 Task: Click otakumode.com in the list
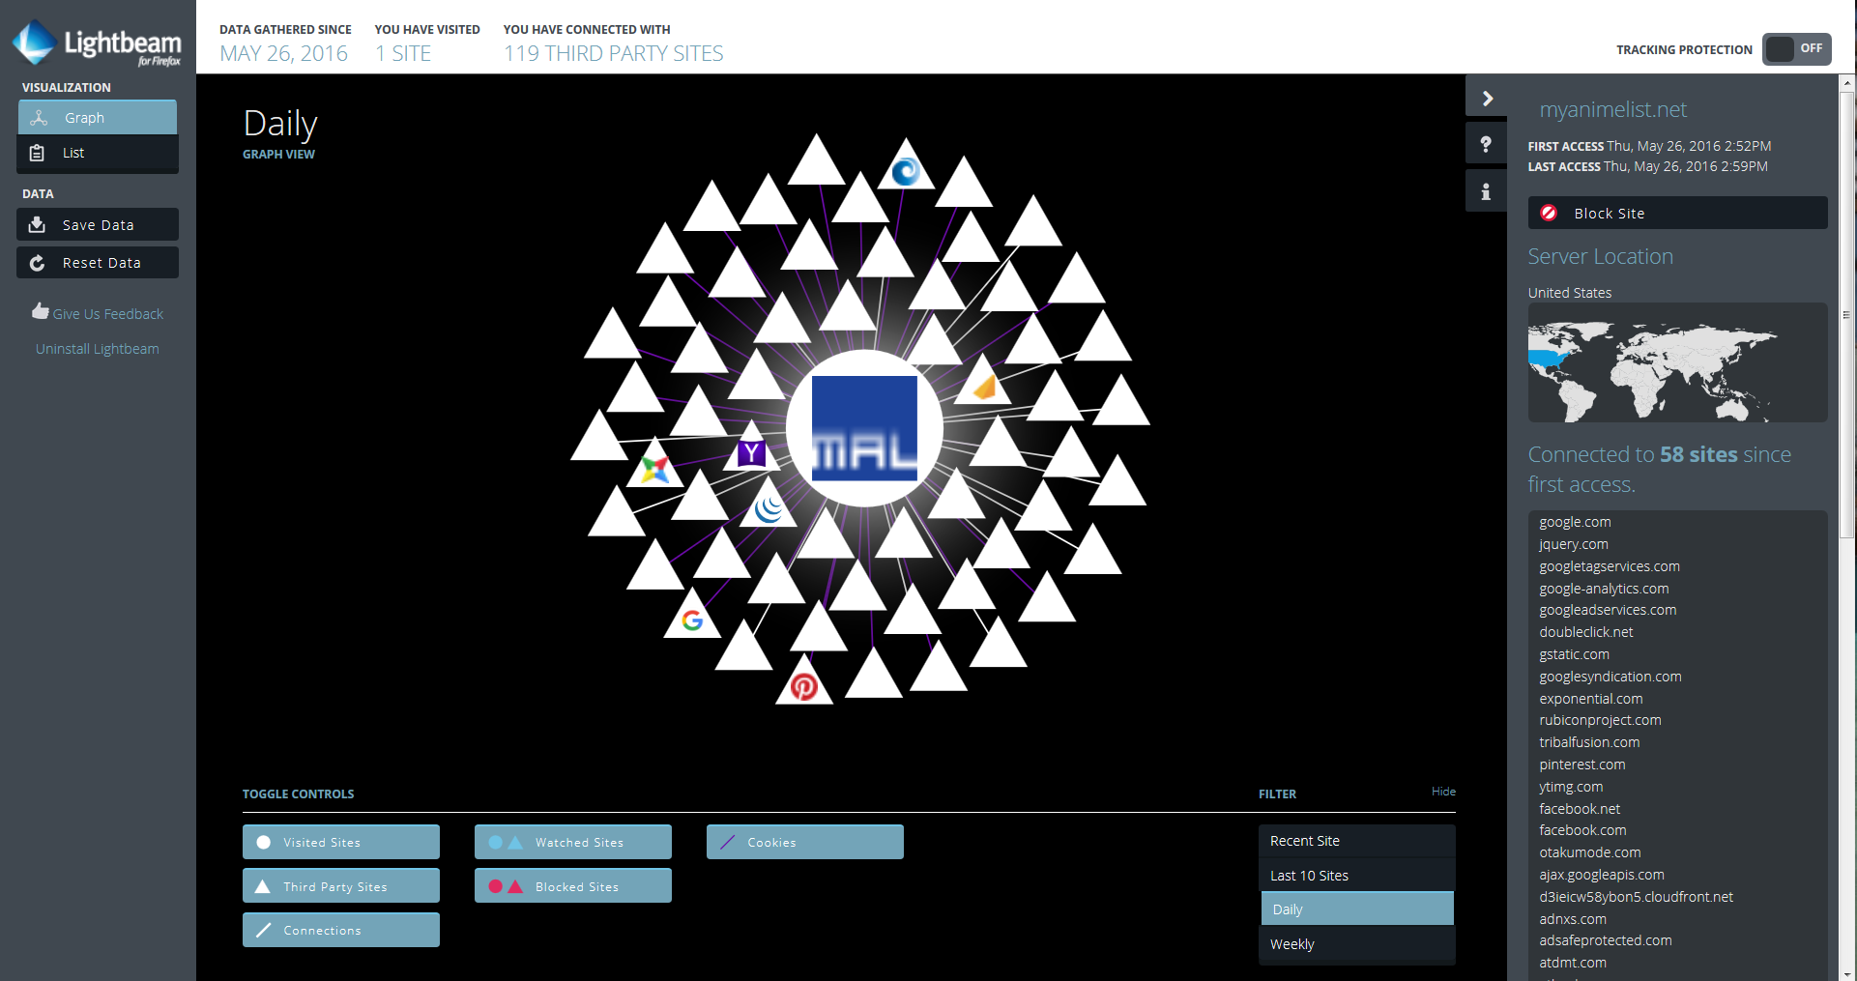[1590, 852]
